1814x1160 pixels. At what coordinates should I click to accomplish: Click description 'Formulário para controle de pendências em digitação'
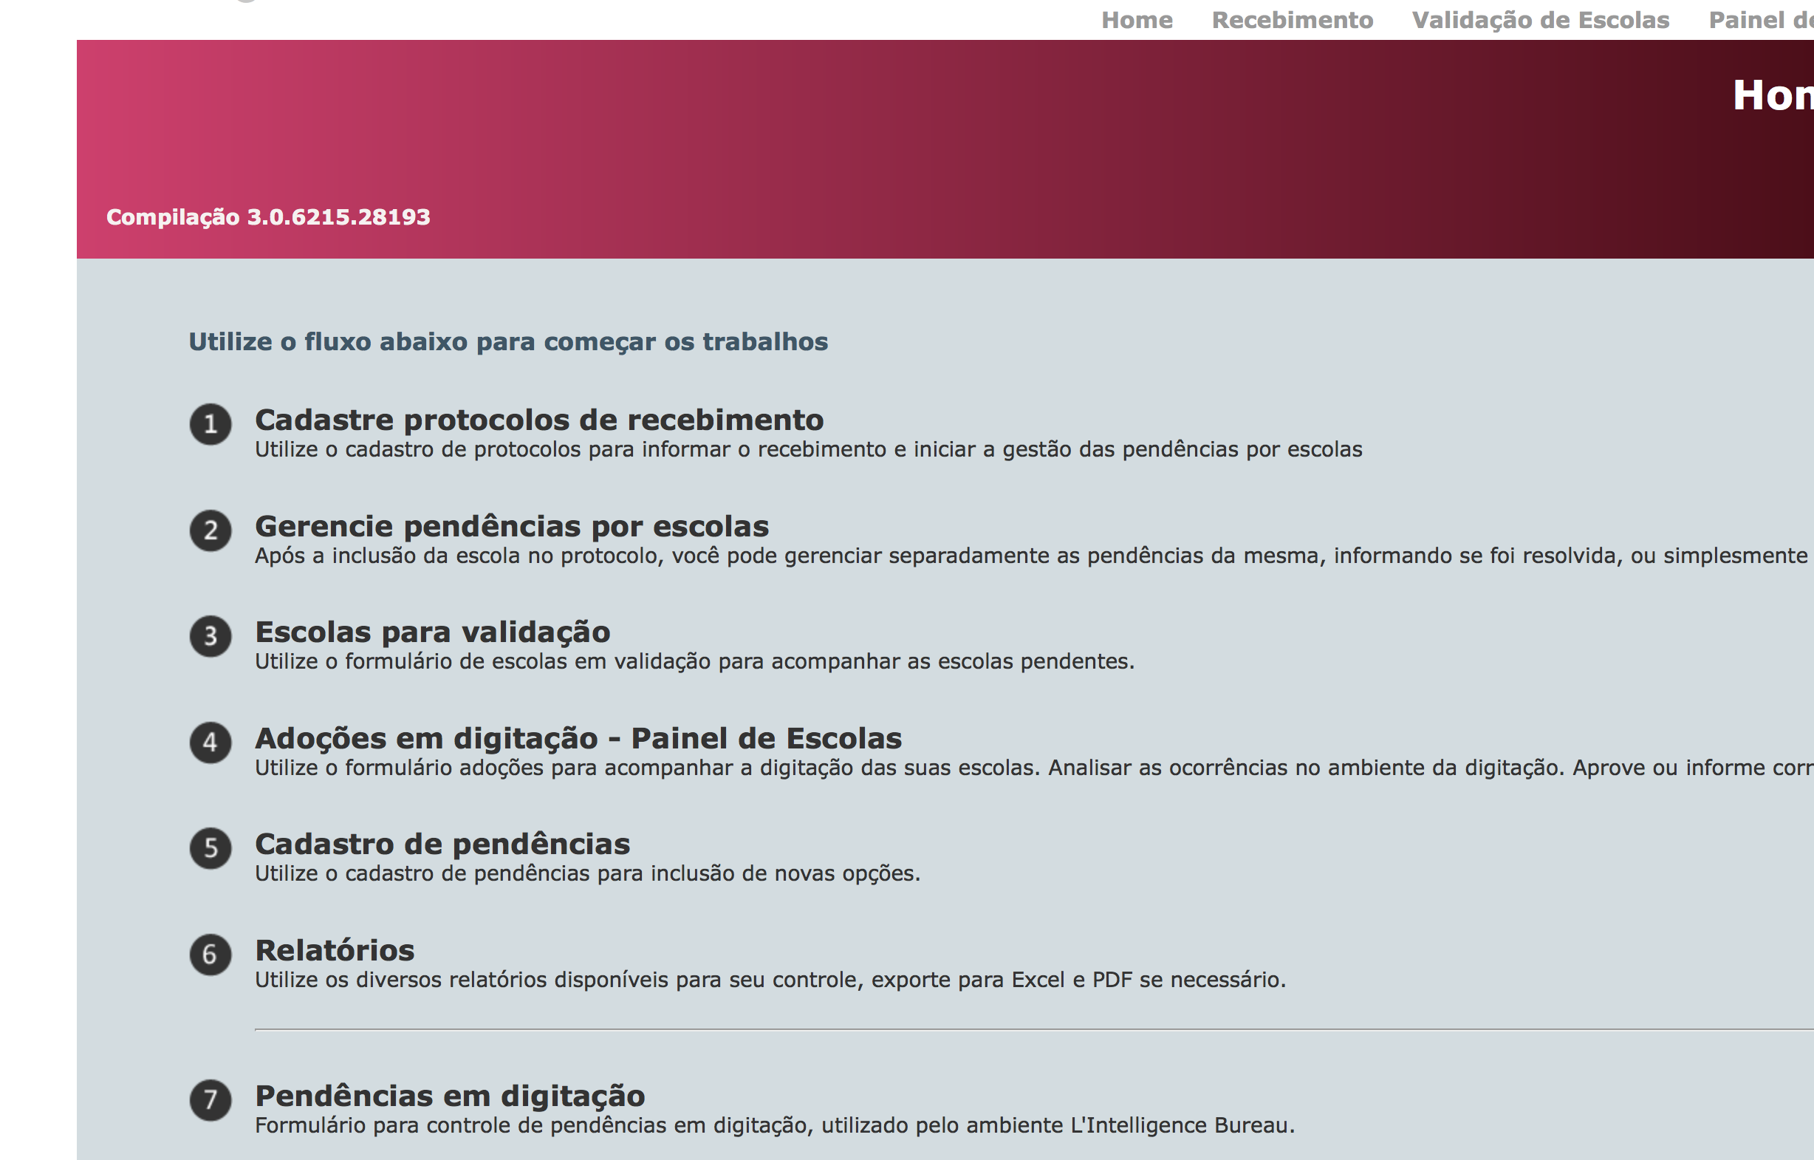tap(774, 1125)
